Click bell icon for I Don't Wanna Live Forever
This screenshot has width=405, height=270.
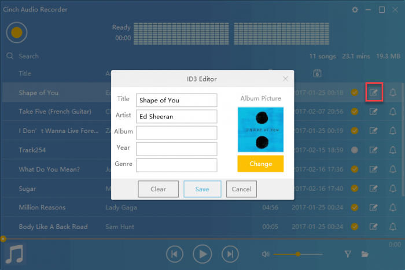point(393,131)
